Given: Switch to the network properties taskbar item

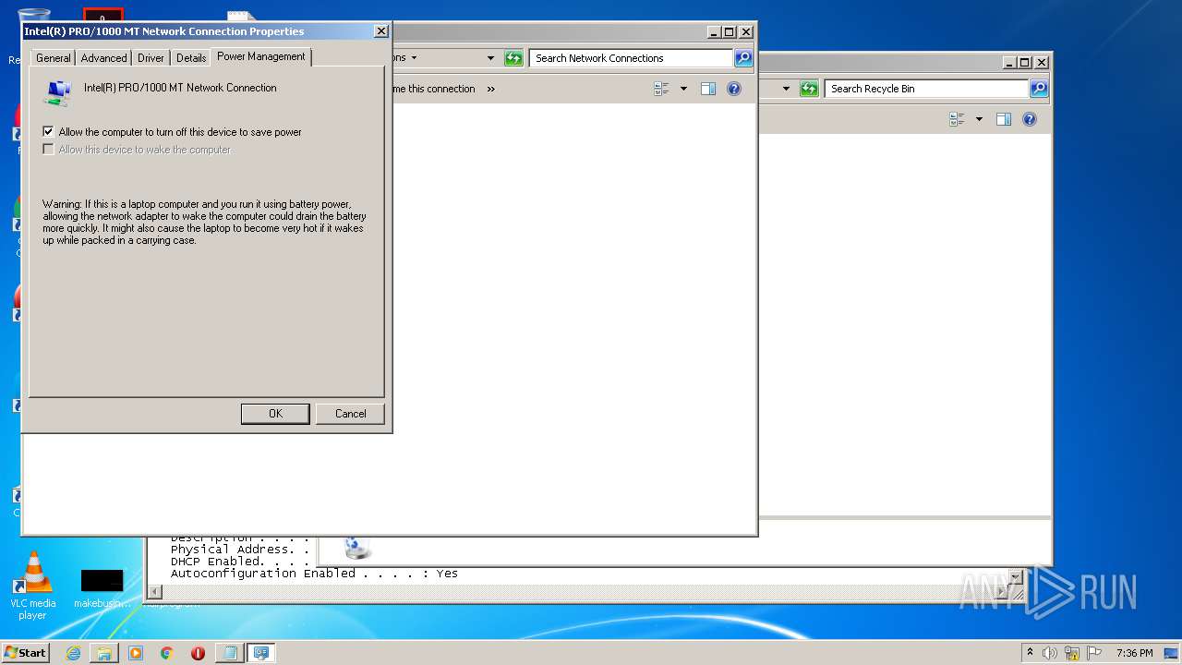Looking at the screenshot, I should (x=261, y=653).
